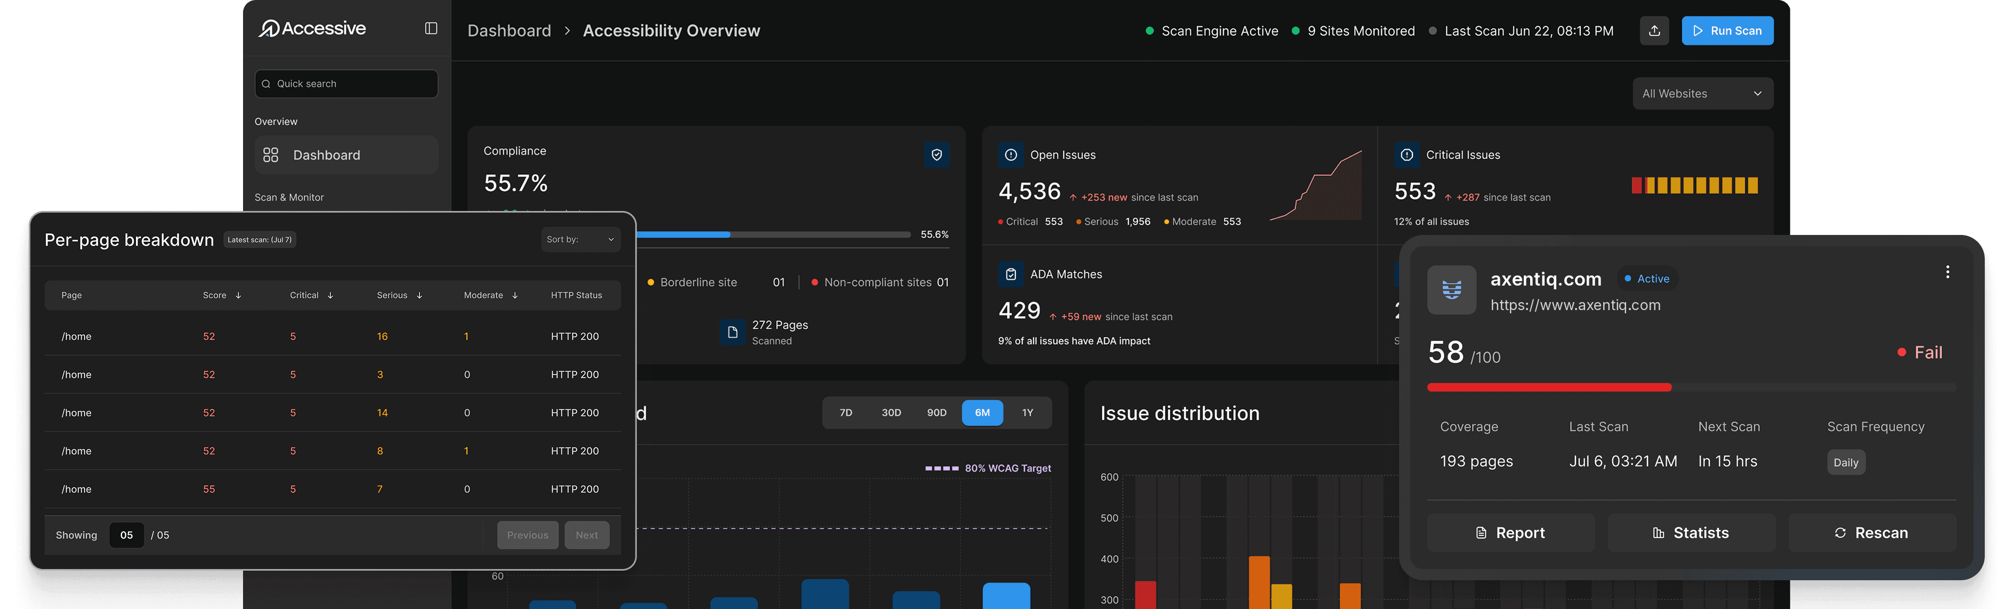Sort table by Critical column arrow
2012x609 pixels.
(330, 295)
